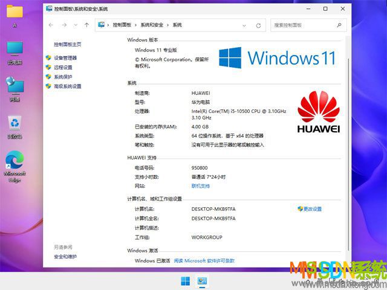
Task: Click the Windows Start button in taskbar
Action: (186, 281)
